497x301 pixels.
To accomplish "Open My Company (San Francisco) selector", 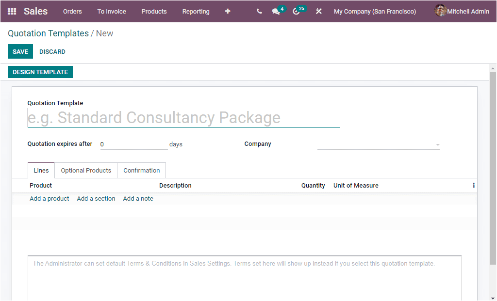I will click(x=375, y=11).
